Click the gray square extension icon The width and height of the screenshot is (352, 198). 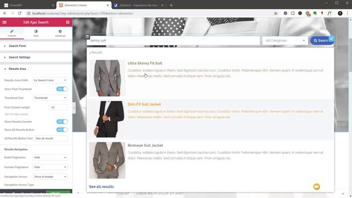pyautogui.click(x=293, y=13)
